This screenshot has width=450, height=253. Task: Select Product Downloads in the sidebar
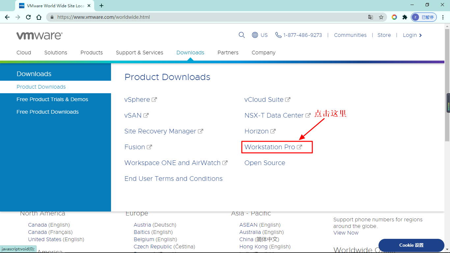(x=55, y=87)
